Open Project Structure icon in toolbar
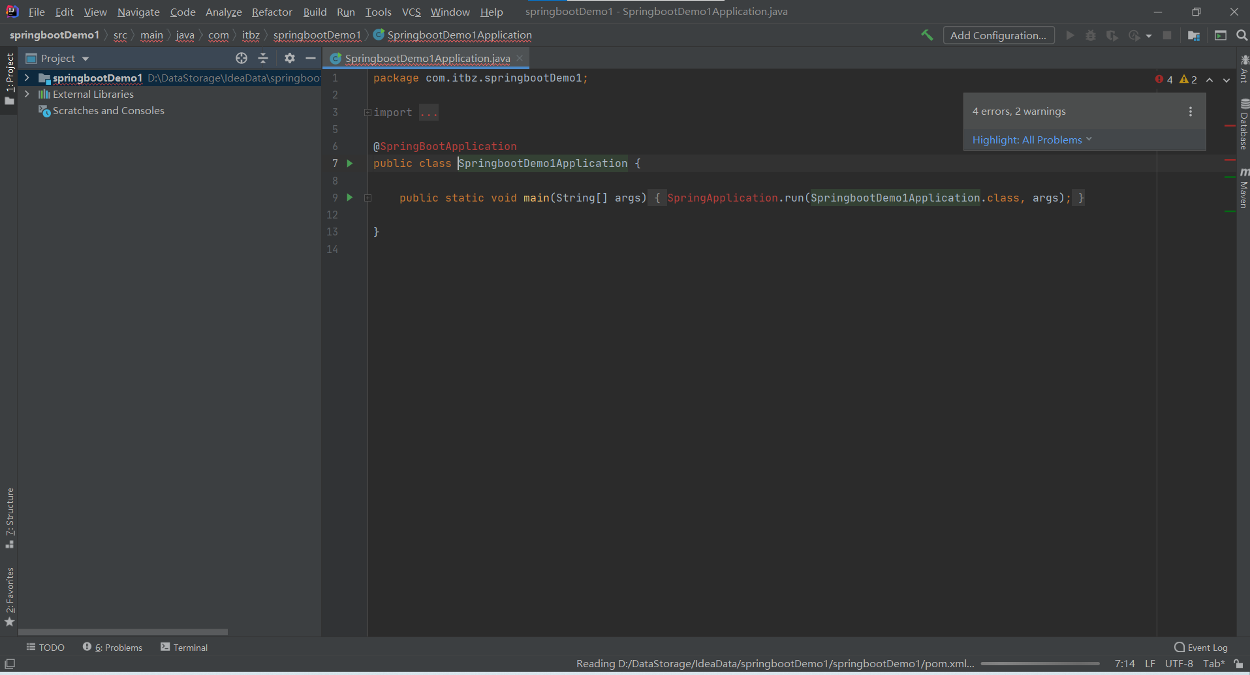Viewport: 1250px width, 675px height. coord(1194,35)
